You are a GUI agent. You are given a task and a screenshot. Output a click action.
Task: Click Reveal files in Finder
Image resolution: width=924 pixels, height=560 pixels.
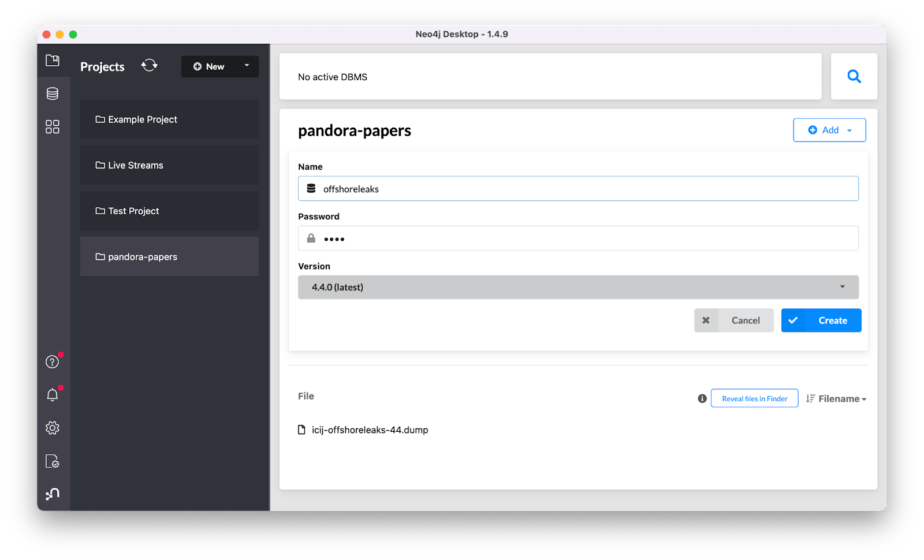(x=754, y=398)
